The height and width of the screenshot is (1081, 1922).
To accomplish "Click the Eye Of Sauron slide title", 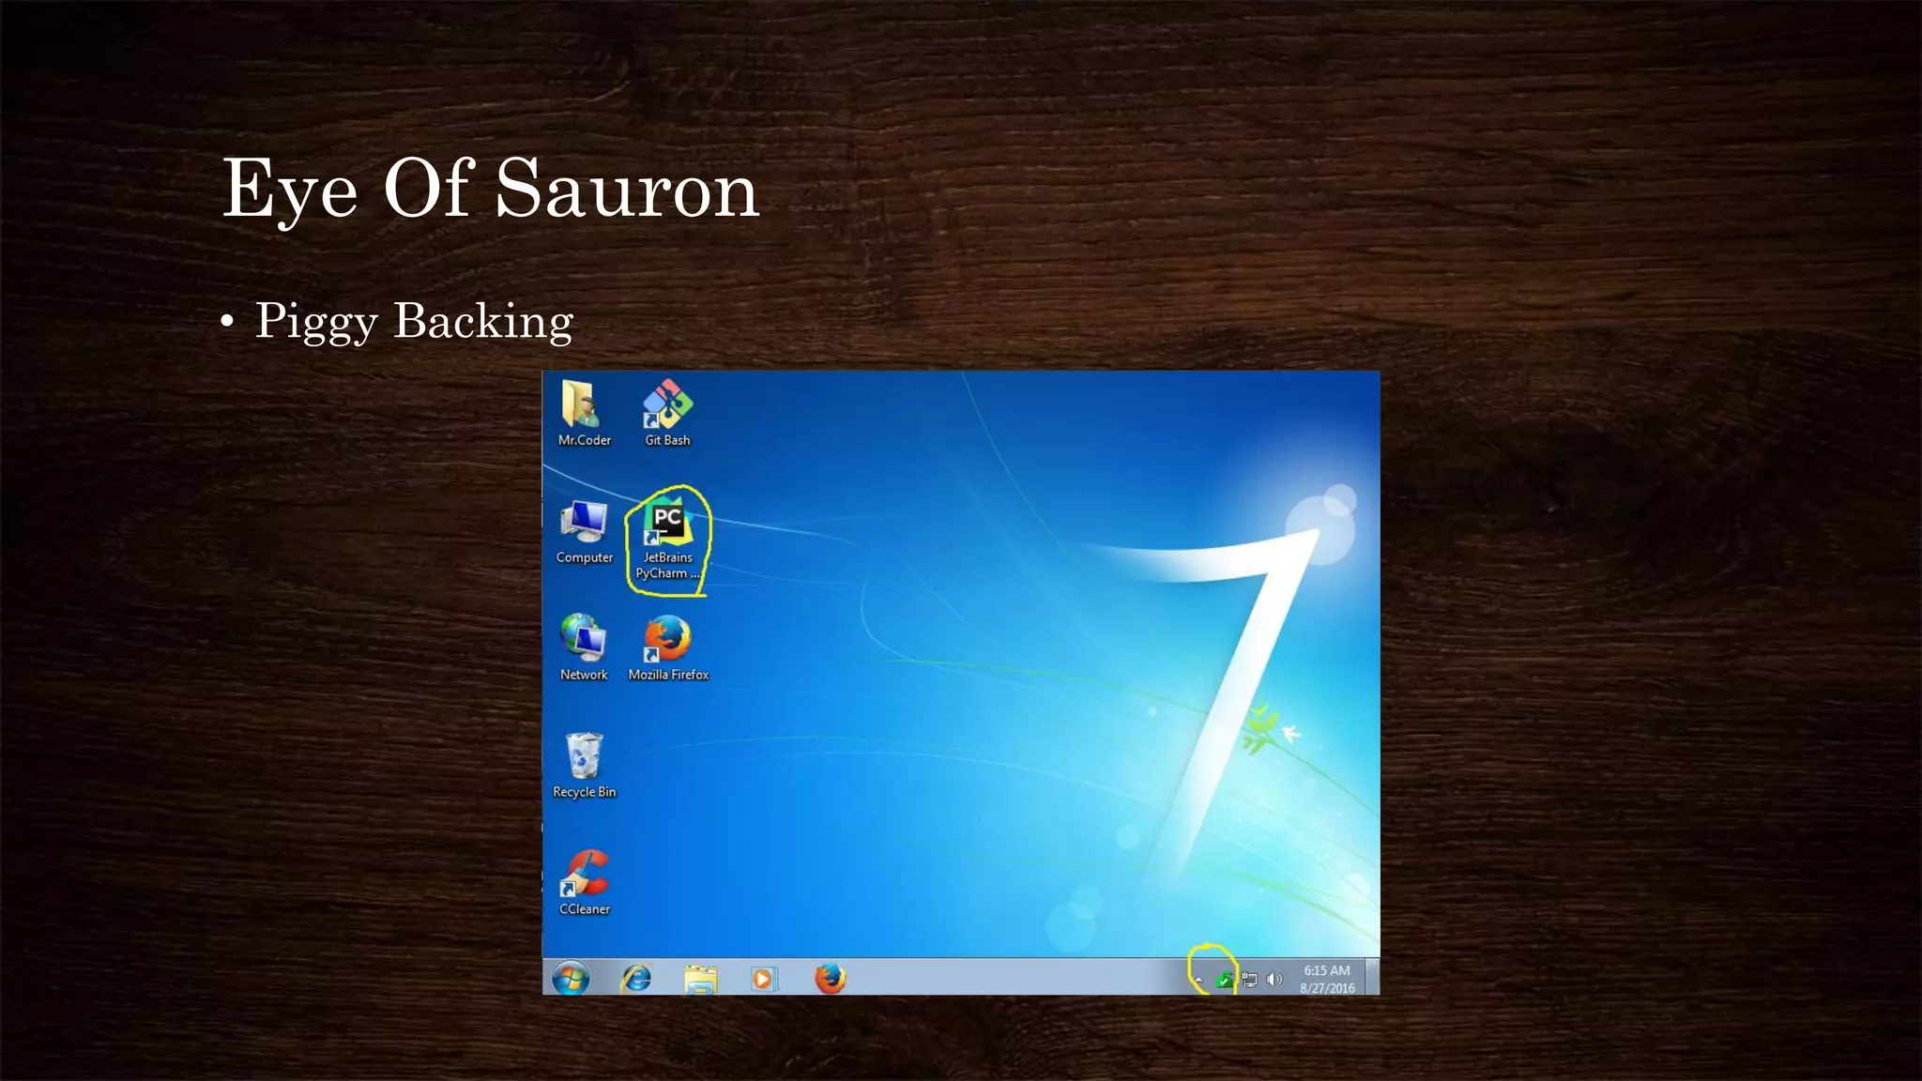I will pyautogui.click(x=490, y=189).
